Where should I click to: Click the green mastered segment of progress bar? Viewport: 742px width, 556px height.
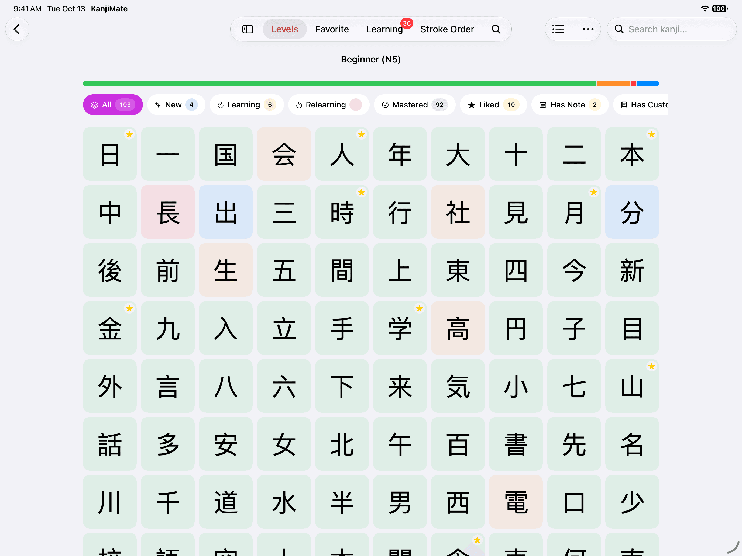pyautogui.click(x=339, y=84)
